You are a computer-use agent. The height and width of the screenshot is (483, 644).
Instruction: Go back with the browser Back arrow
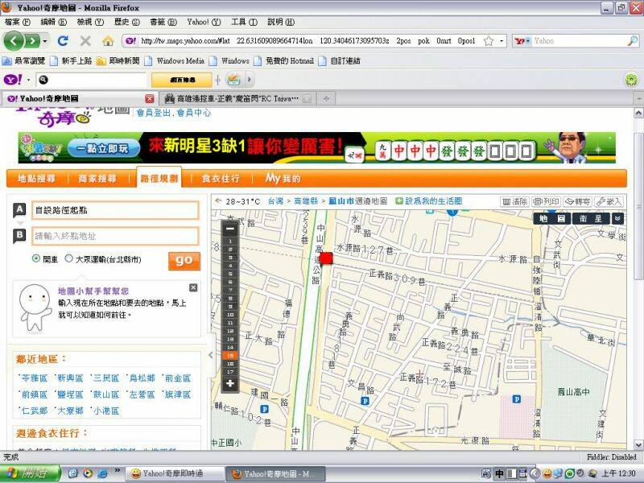click(14, 41)
